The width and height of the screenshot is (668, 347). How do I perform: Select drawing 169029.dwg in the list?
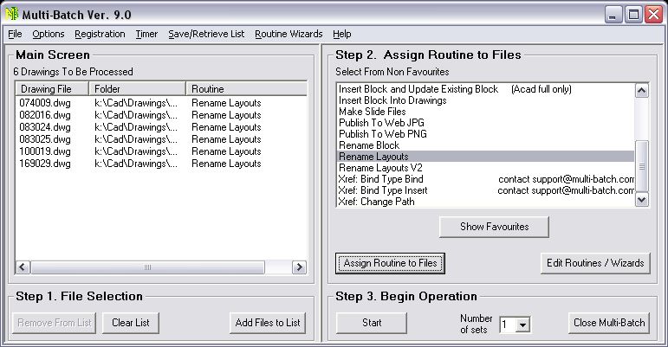[x=45, y=164]
